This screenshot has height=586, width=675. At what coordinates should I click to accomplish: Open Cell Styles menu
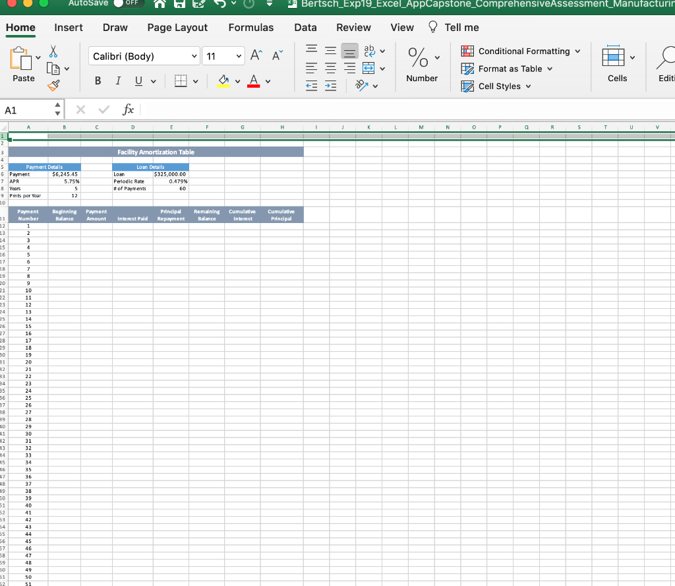(496, 86)
